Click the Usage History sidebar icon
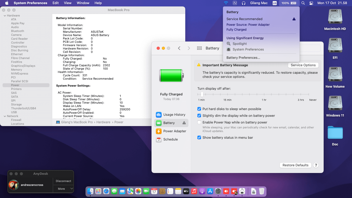352x198 pixels. pos(159,115)
